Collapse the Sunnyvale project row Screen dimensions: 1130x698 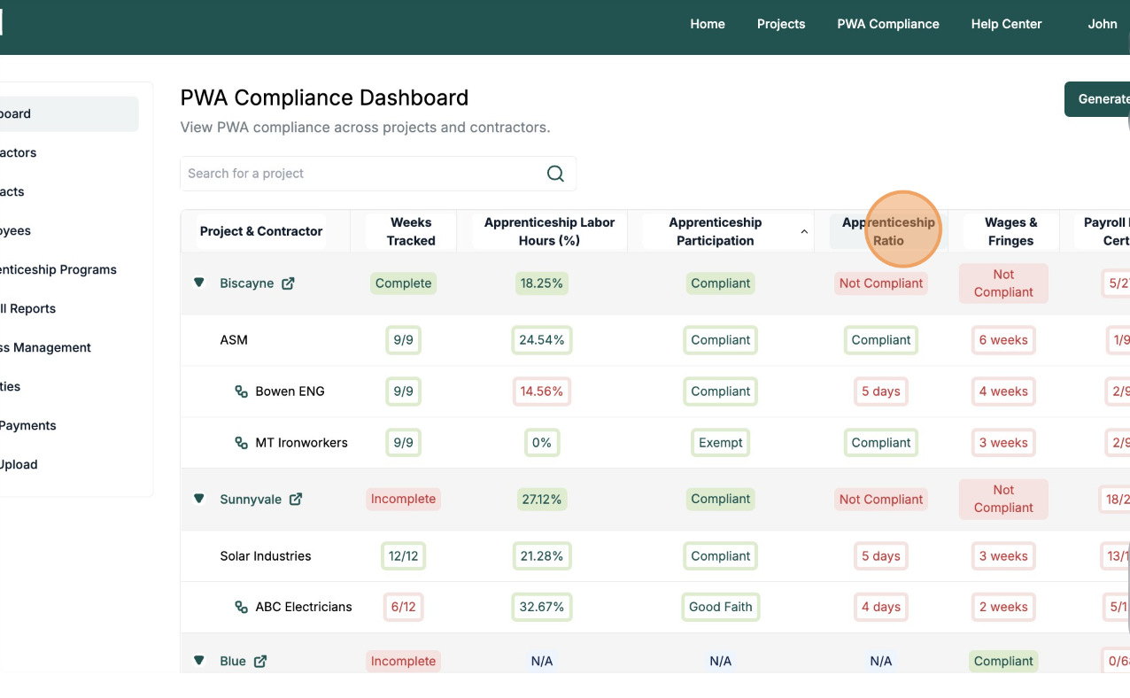(199, 499)
